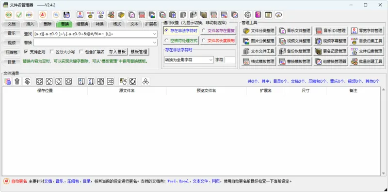Open the 音乐ID3管理 tool

coord(331,31)
